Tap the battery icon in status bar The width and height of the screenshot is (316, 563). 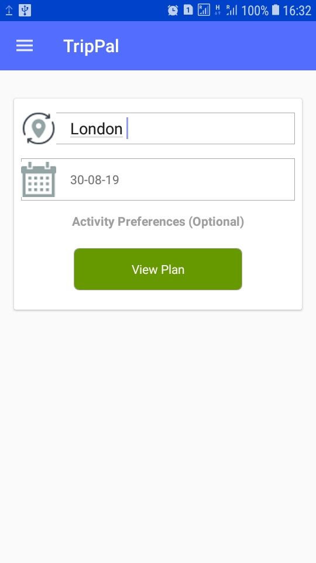pos(275,10)
